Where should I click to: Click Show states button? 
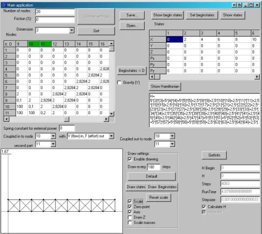coord(232,15)
